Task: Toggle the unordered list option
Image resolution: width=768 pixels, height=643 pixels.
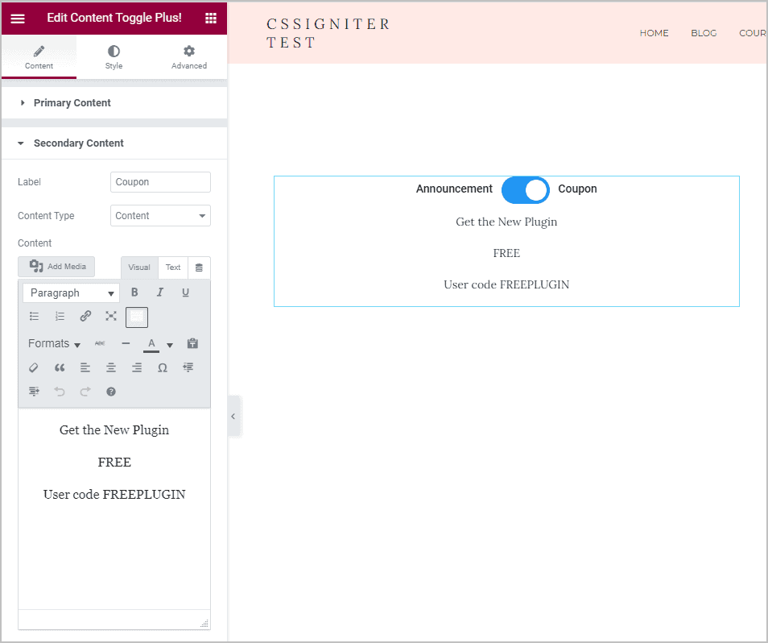Action: click(x=34, y=316)
